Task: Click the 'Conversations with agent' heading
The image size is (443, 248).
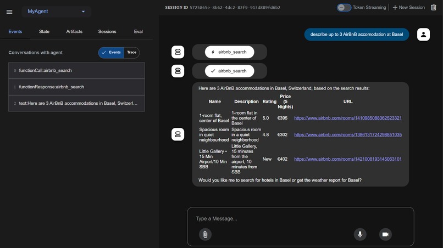Action: coord(35,53)
